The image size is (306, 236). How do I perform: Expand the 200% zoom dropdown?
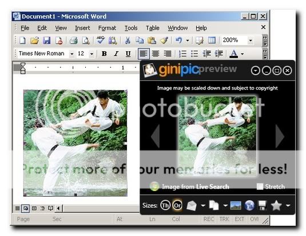click(x=251, y=40)
